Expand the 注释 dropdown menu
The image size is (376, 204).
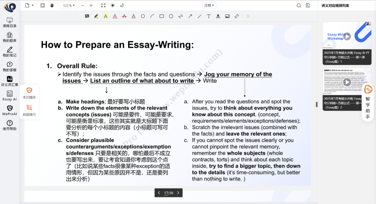click(x=210, y=6)
